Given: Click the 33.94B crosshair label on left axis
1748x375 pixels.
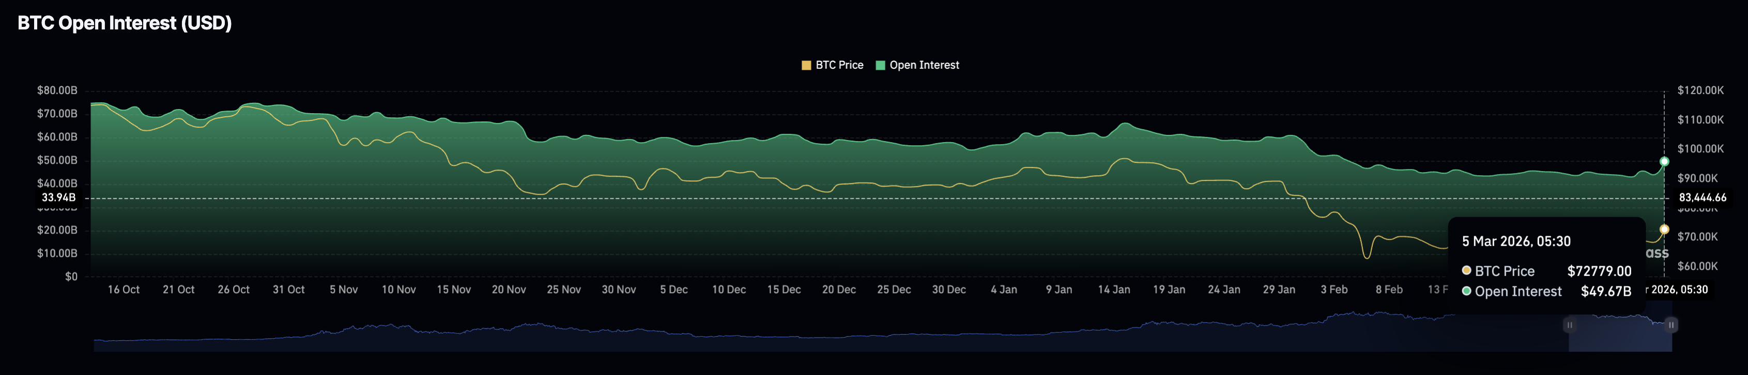Looking at the screenshot, I should (x=58, y=198).
